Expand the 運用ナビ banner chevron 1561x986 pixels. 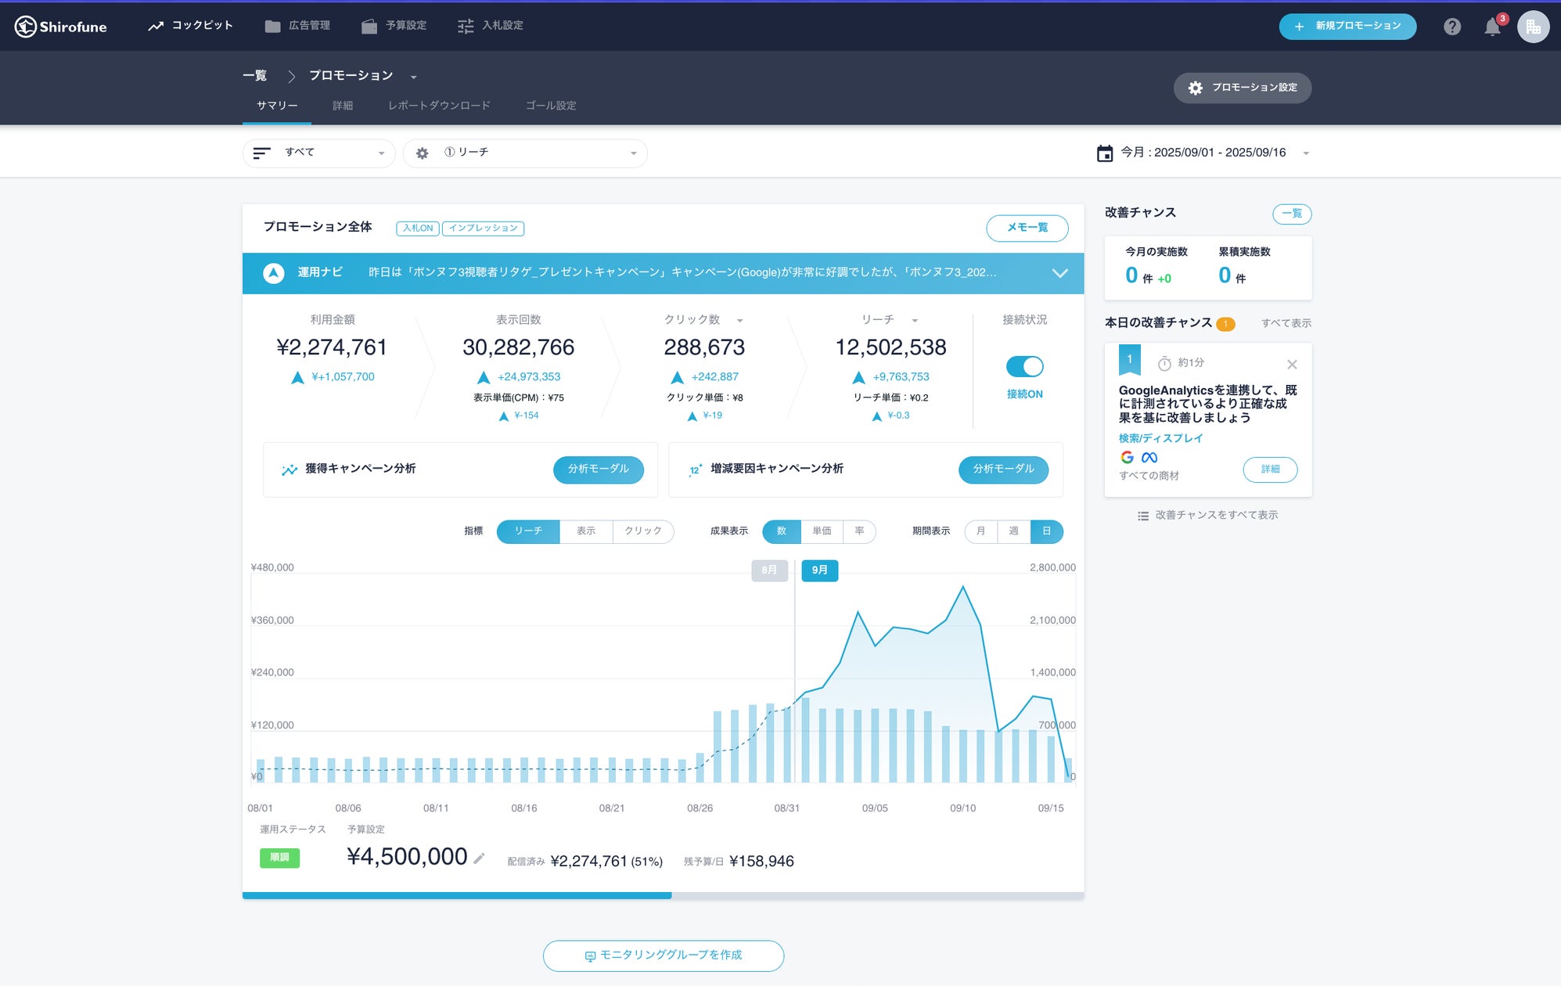coord(1059,273)
